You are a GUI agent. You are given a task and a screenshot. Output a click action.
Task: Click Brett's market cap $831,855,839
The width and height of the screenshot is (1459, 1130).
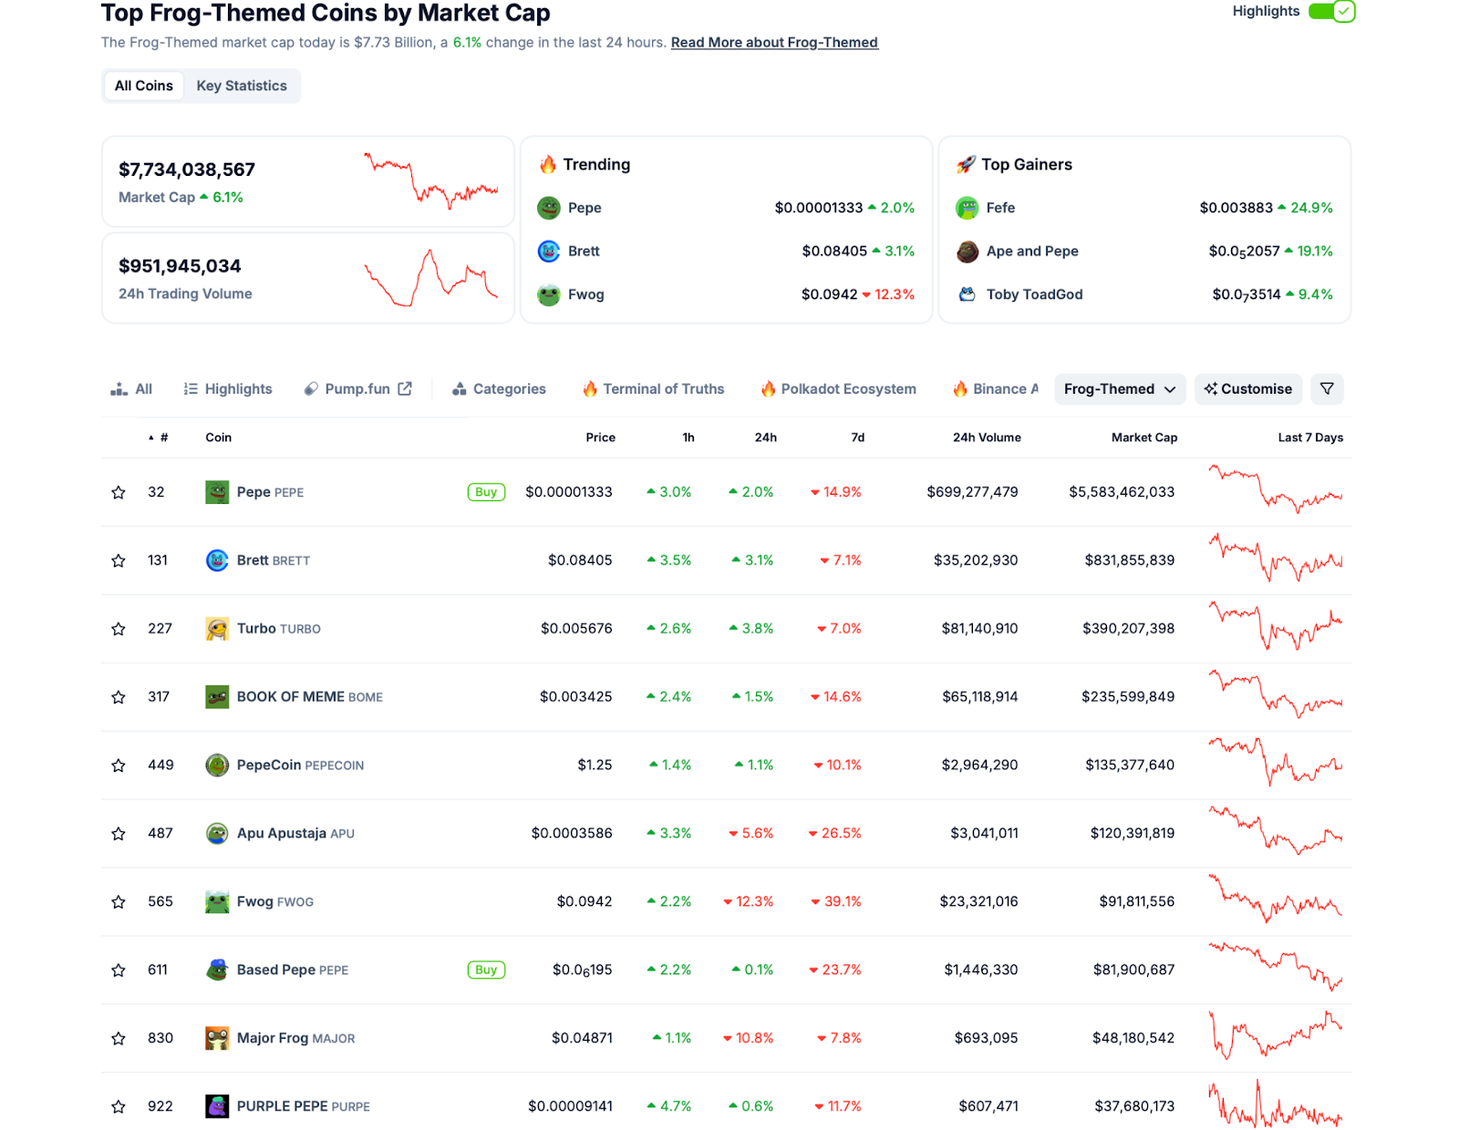(1130, 560)
